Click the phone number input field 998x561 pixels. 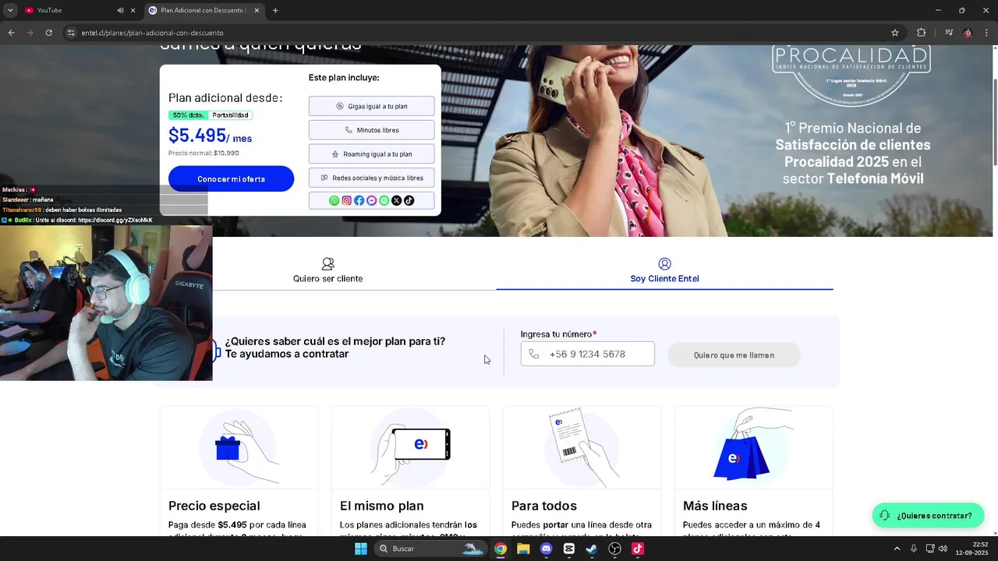click(x=588, y=354)
